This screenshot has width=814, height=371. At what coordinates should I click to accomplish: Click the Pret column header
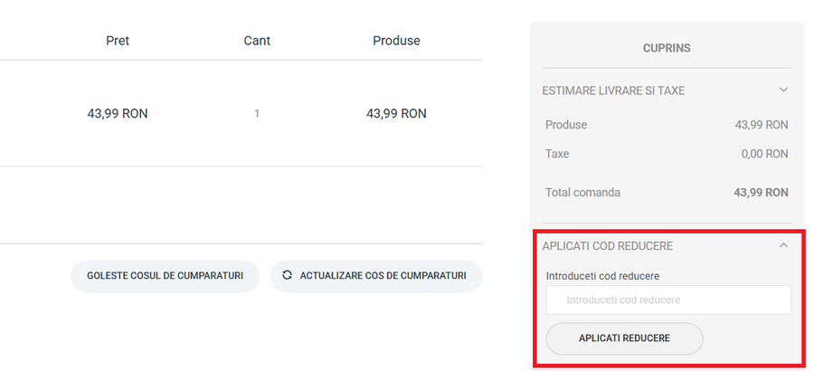click(x=118, y=41)
